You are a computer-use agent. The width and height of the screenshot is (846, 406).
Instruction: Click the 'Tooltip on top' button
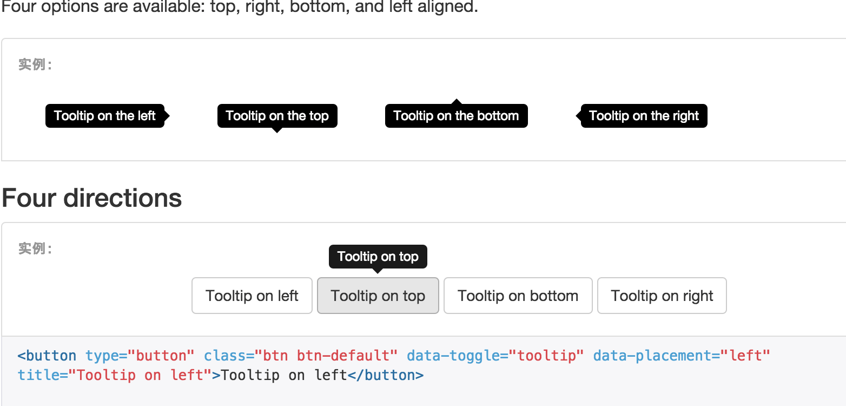pos(378,296)
